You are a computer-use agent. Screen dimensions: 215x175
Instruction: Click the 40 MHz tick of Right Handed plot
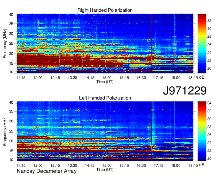(x=11, y=15)
